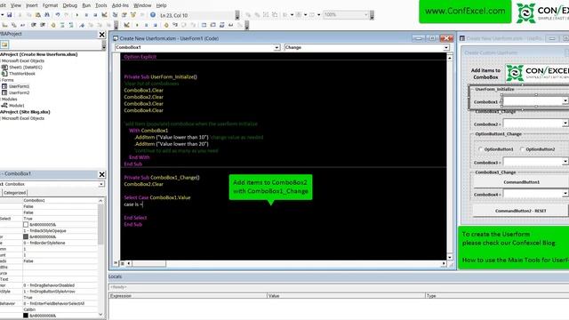Click the Find binoculars icon
This screenshot has width=569, height=320.
[47, 15]
